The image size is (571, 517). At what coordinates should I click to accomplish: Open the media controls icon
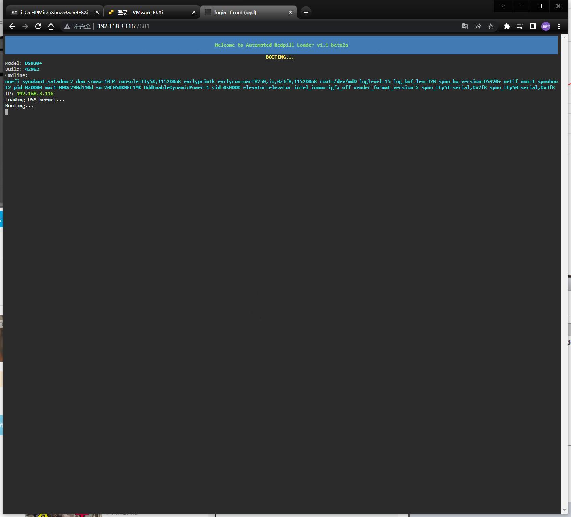point(520,26)
